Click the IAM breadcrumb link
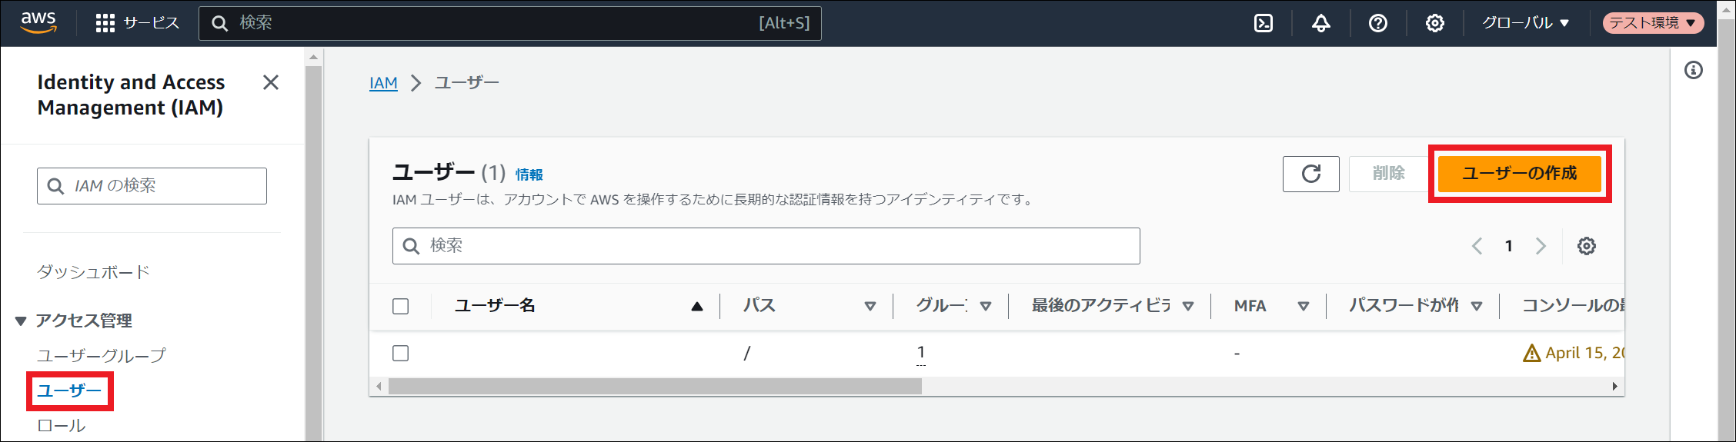Screen dimensions: 1736x442 point(383,83)
